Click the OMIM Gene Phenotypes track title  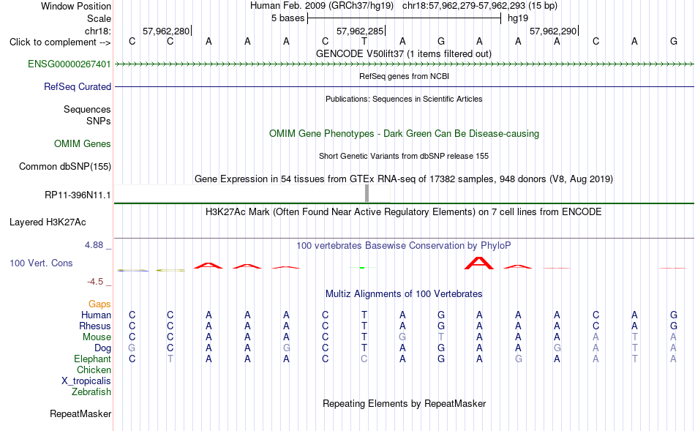click(404, 133)
